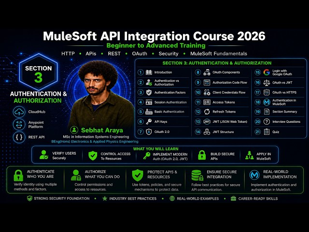Click the Industry Best Practices star icon
309x232 pixels.
(x=105, y=199)
